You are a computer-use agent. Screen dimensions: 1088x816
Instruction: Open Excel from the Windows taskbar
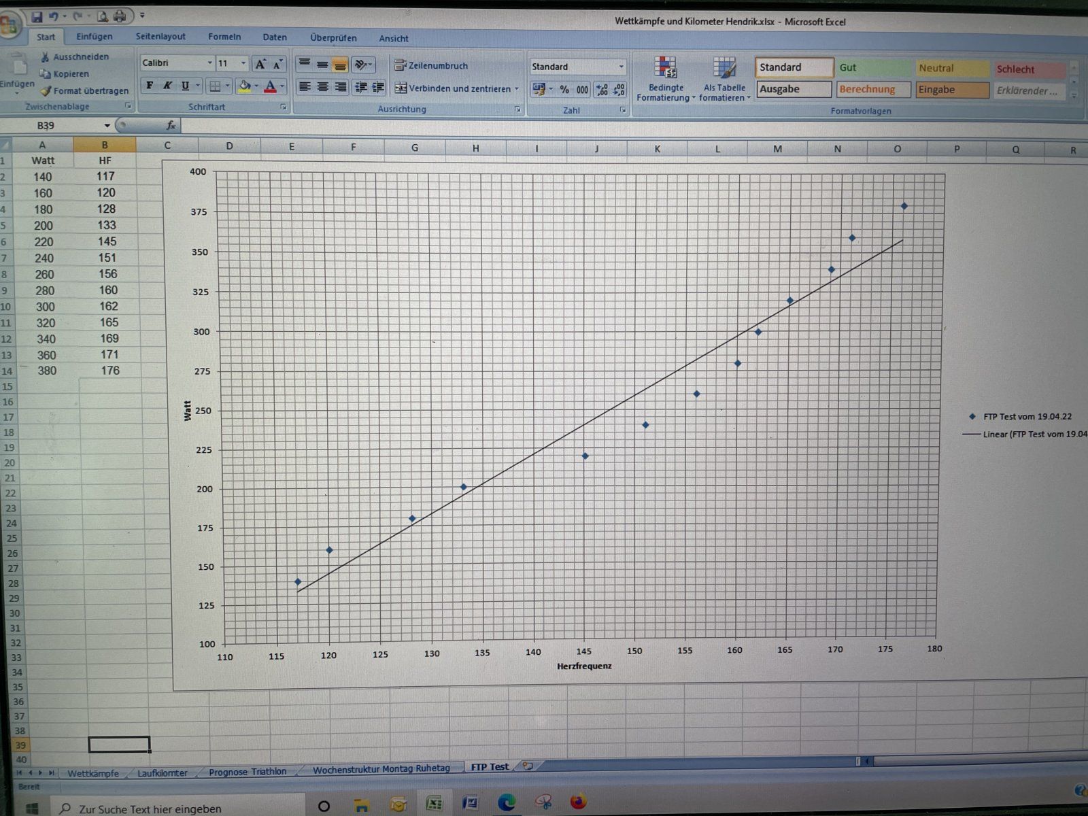click(x=434, y=804)
